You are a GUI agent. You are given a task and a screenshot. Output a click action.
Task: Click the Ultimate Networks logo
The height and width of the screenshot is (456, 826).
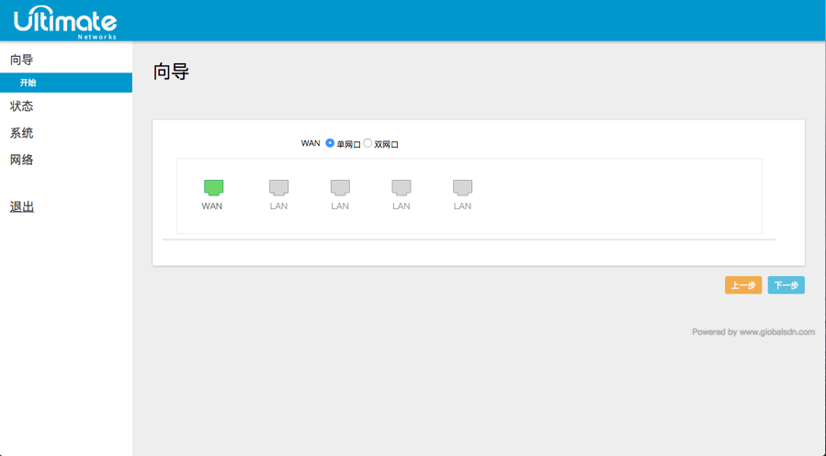(x=65, y=21)
